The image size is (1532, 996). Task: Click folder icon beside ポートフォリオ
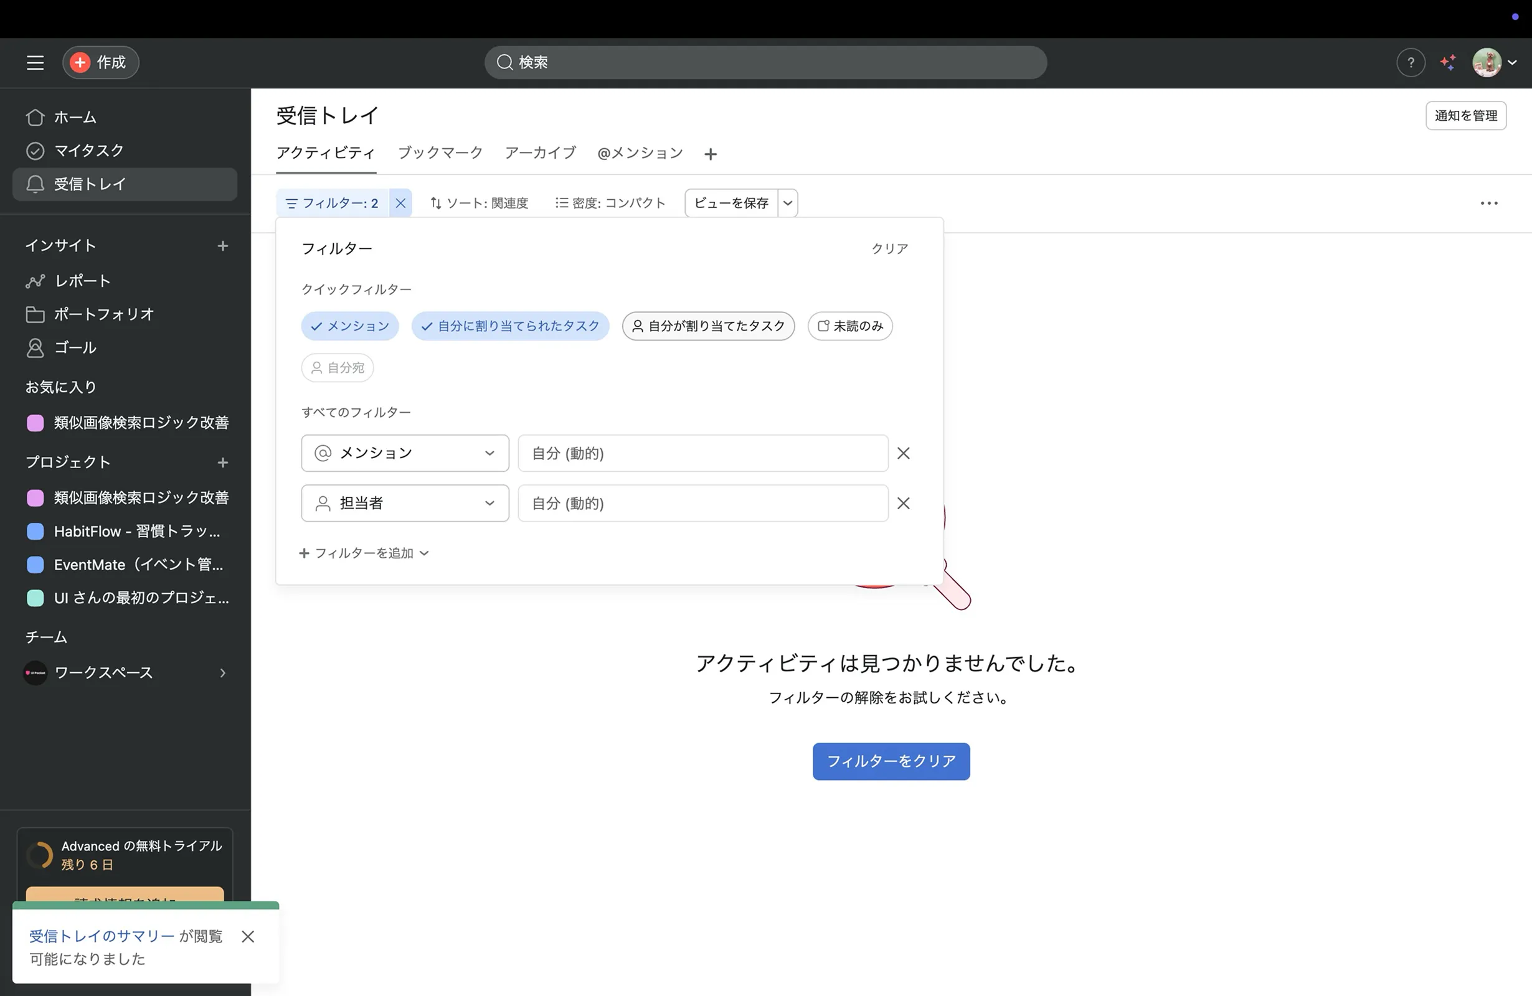(35, 314)
